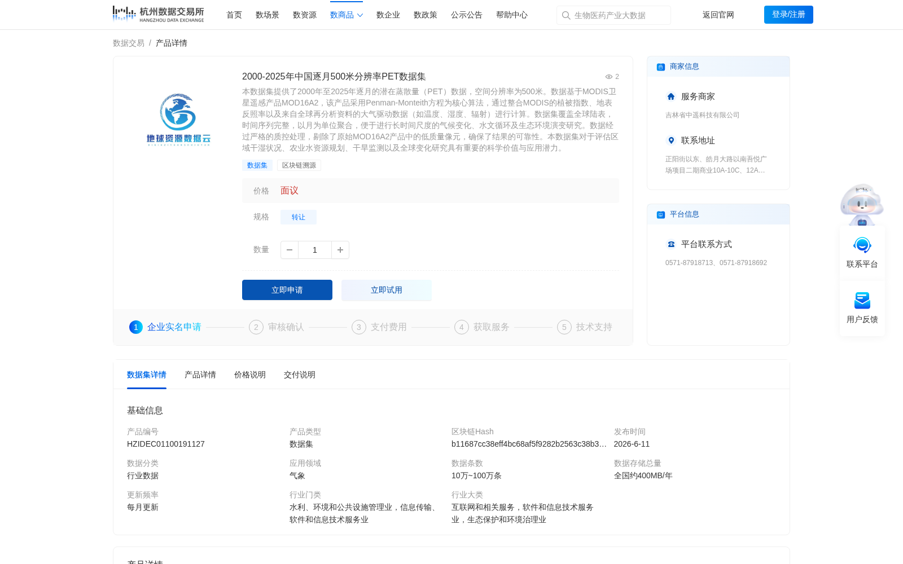
Task: Switch to 交付说明 tab
Action: [300, 374]
